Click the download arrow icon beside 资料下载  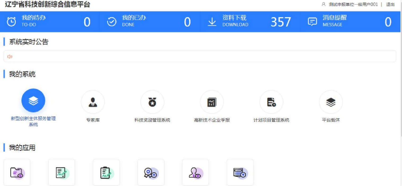212,22
